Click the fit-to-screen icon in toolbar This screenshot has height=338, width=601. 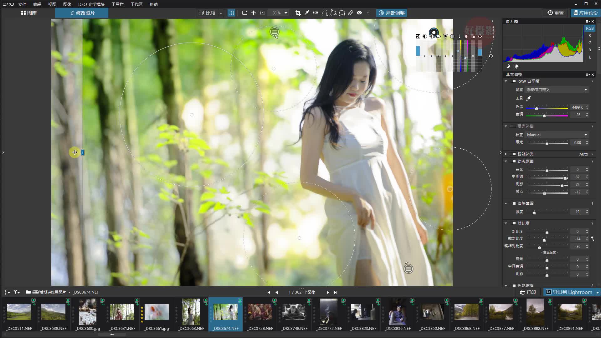tap(245, 13)
